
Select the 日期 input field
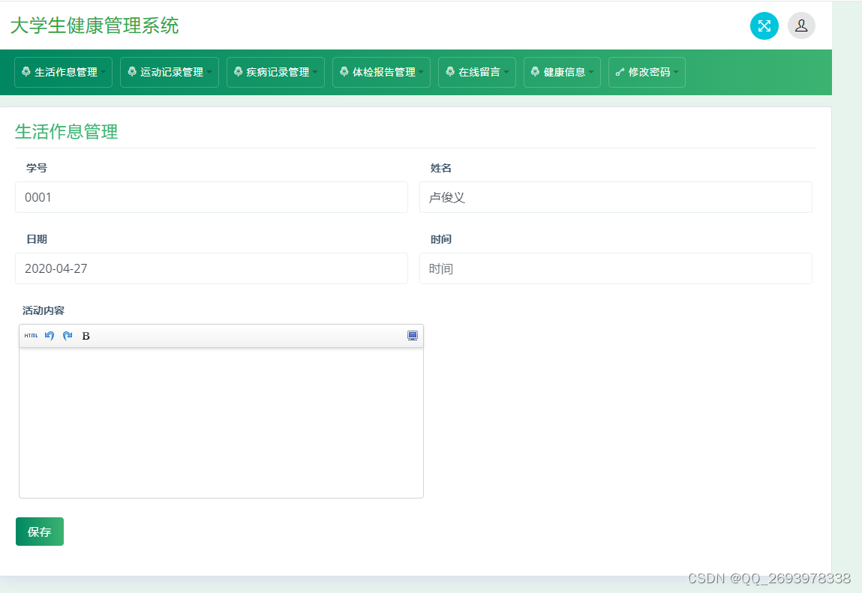(212, 268)
